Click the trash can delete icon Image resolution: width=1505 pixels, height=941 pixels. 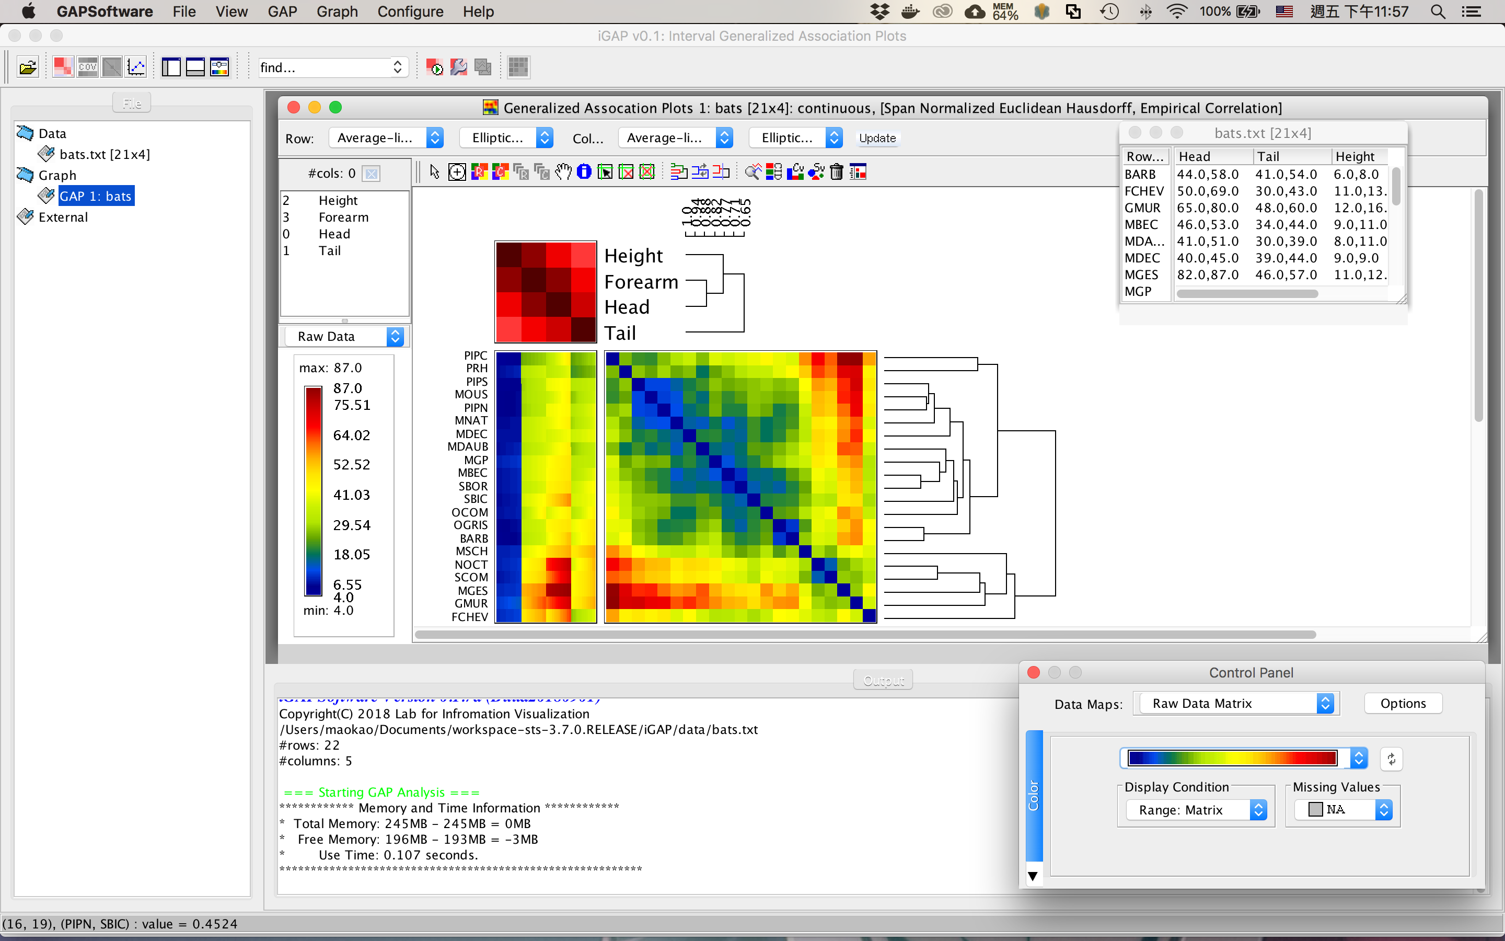click(837, 172)
